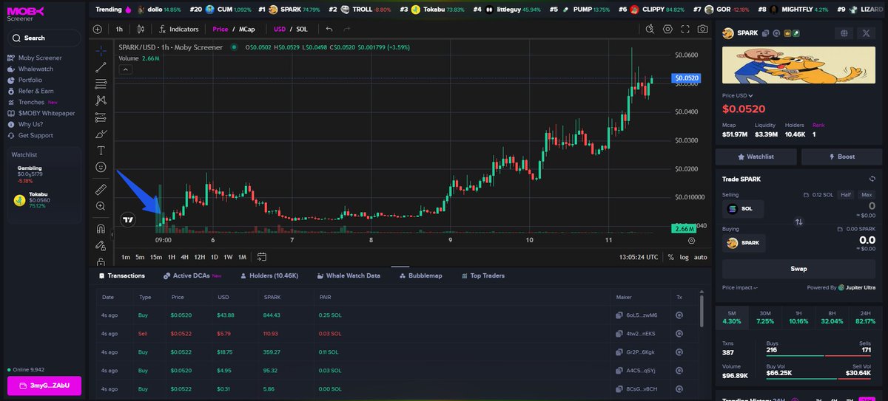Click the Max amount button
This screenshot has width=888, height=401.
click(x=867, y=194)
